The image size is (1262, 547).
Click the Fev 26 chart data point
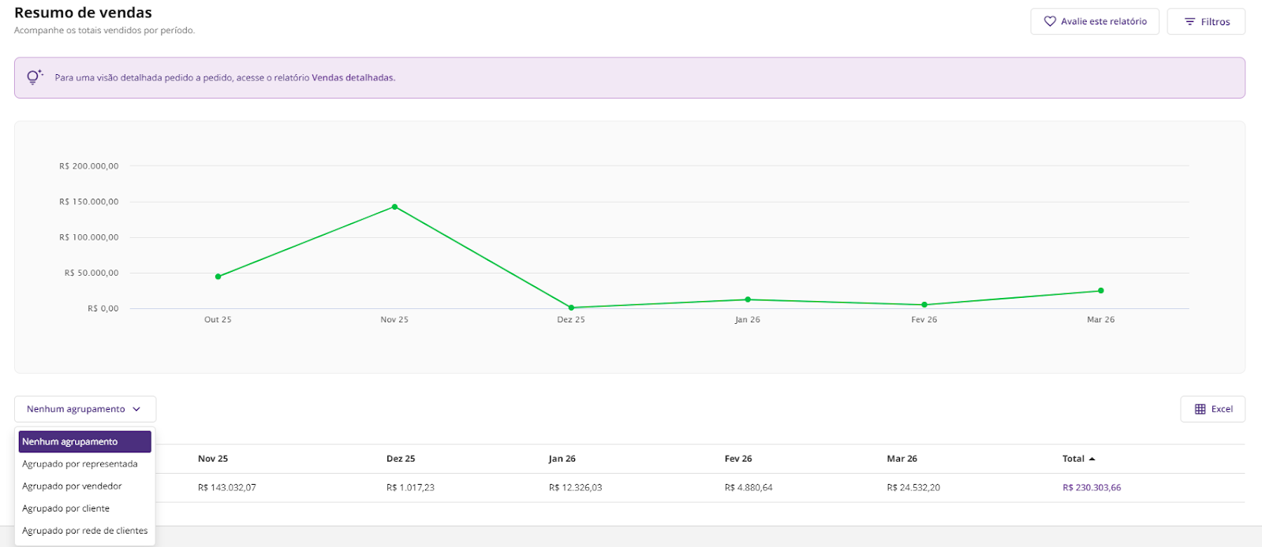[x=924, y=304]
